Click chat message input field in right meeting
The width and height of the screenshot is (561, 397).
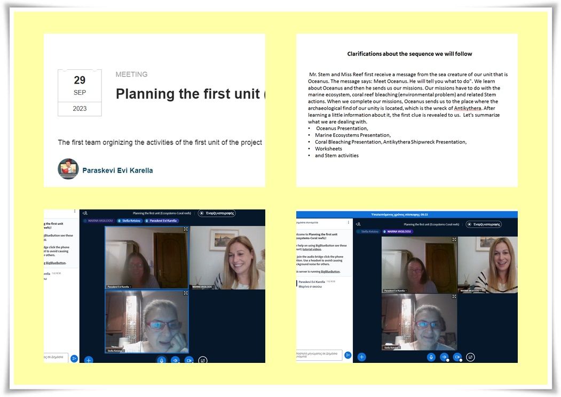[319, 354]
